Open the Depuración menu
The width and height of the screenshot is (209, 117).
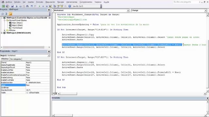coord(50,2)
